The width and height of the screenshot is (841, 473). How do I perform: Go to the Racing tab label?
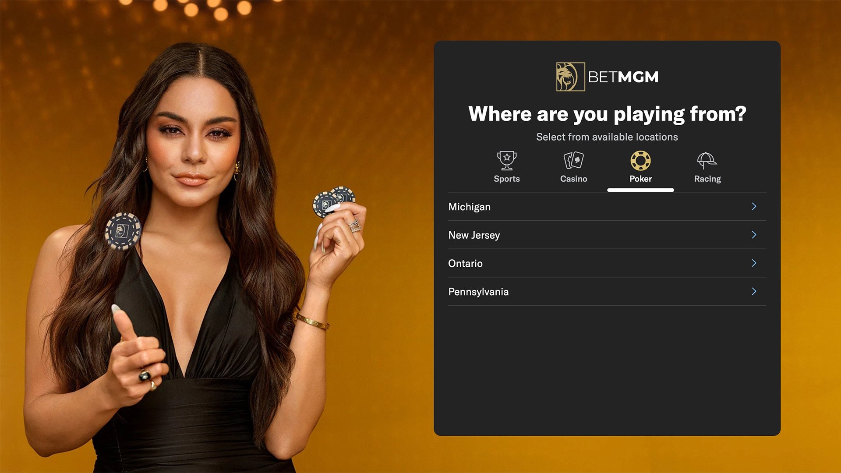(x=707, y=179)
